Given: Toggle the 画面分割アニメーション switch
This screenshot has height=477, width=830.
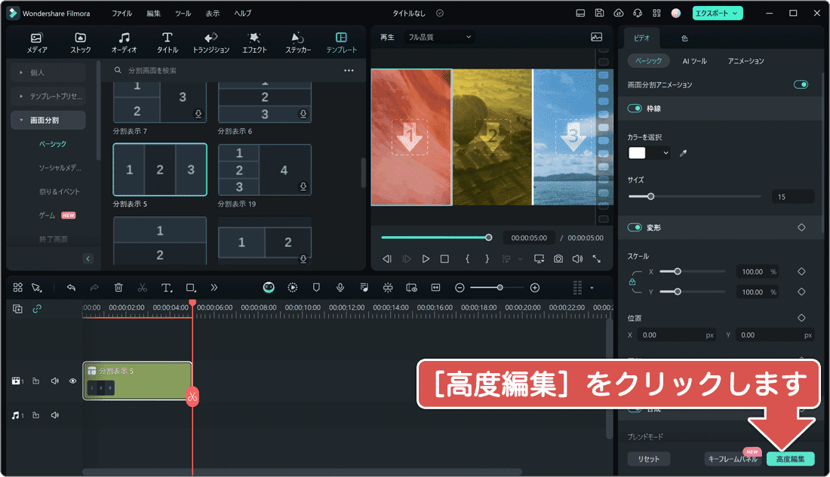Looking at the screenshot, I should click(x=801, y=84).
